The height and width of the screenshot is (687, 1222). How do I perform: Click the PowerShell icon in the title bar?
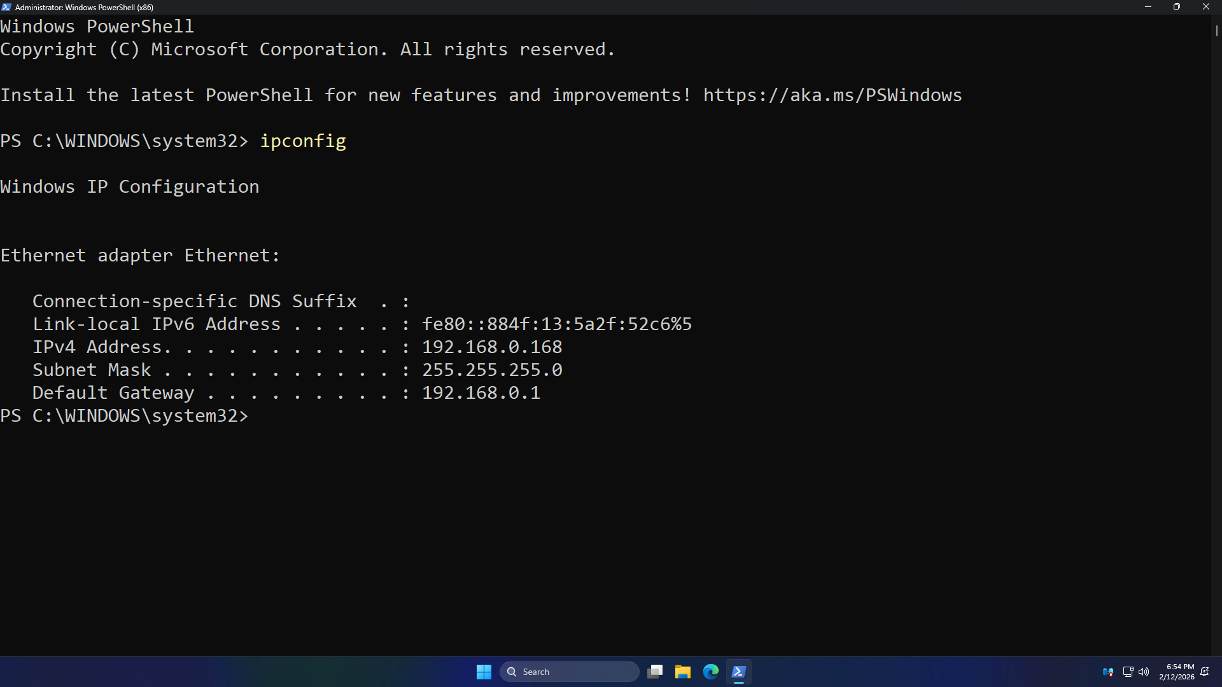(x=6, y=7)
